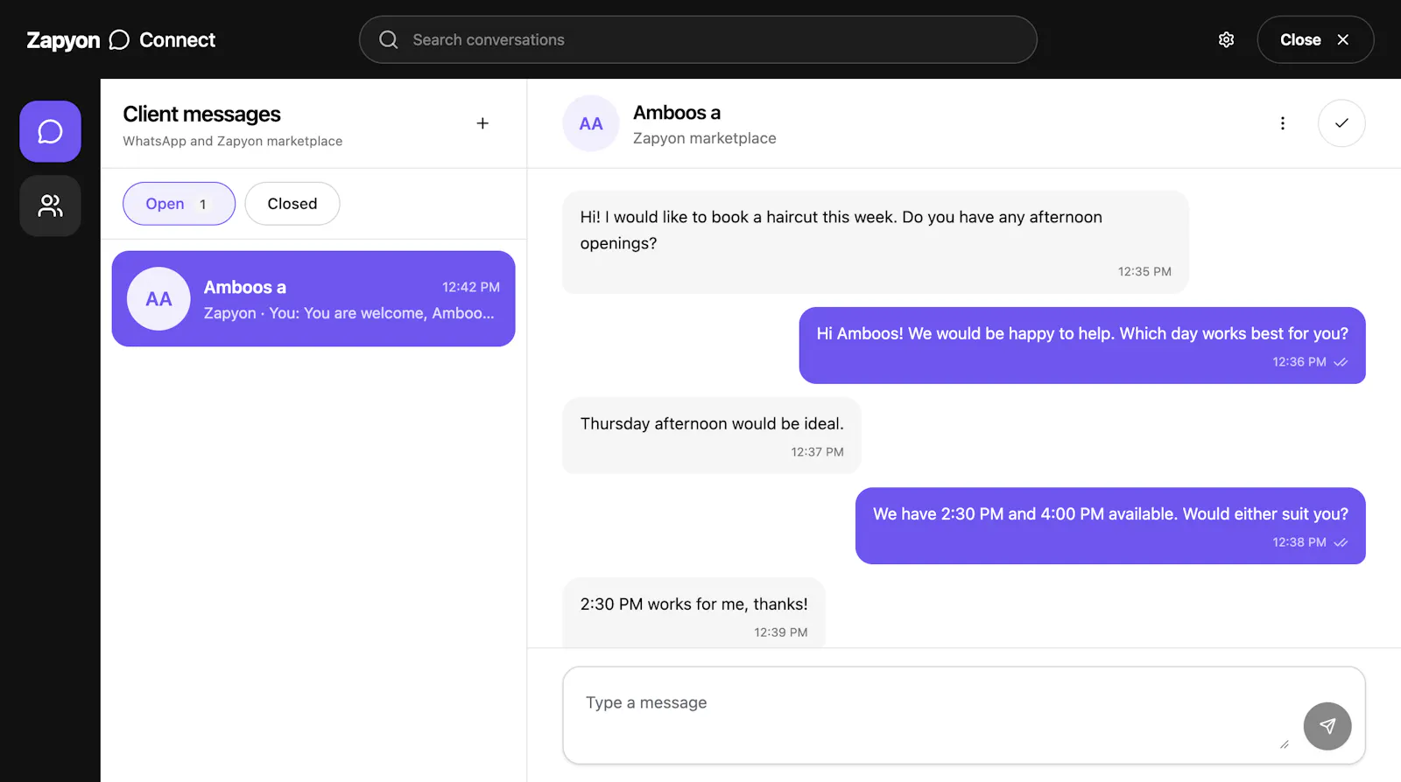Click read-receipt double check beside 12:36 PM
Viewport: 1401px width, 782px height.
[1341, 362]
